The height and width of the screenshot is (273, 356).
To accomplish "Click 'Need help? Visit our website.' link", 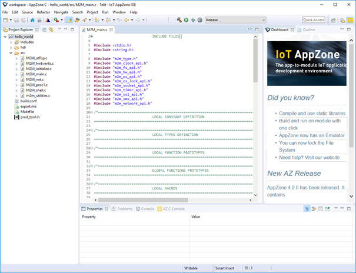I will [310, 158].
